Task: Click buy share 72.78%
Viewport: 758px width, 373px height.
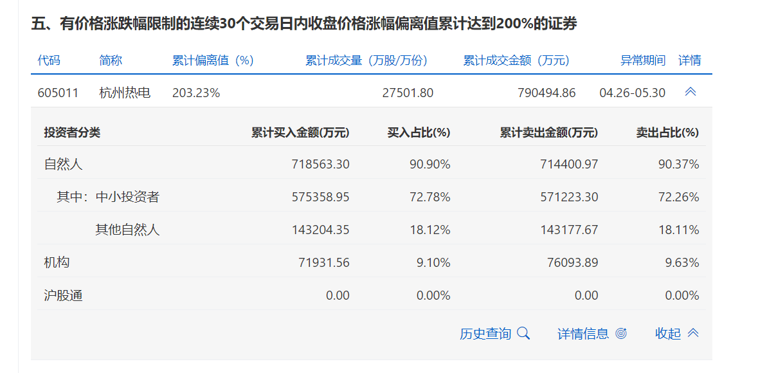Action: click(x=429, y=197)
